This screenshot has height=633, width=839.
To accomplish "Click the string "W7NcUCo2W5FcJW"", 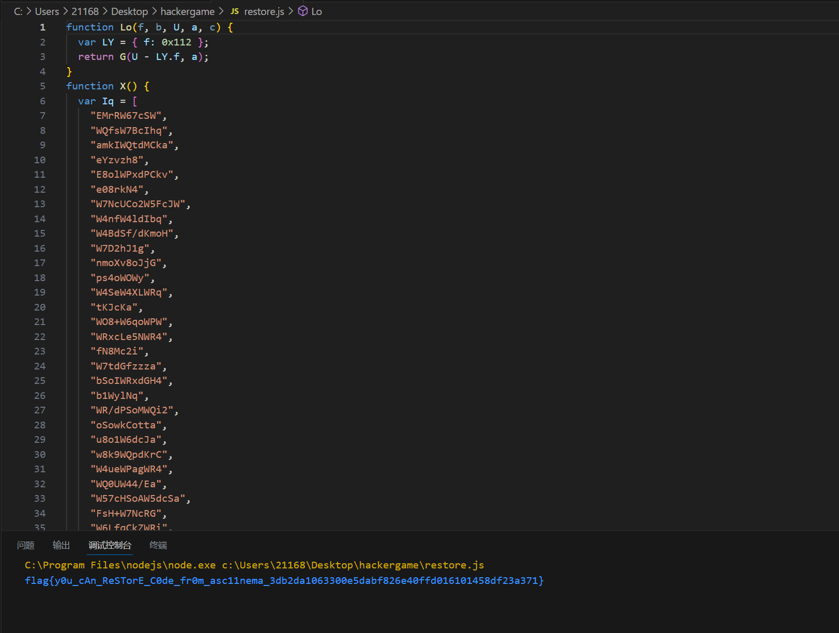I will (138, 204).
